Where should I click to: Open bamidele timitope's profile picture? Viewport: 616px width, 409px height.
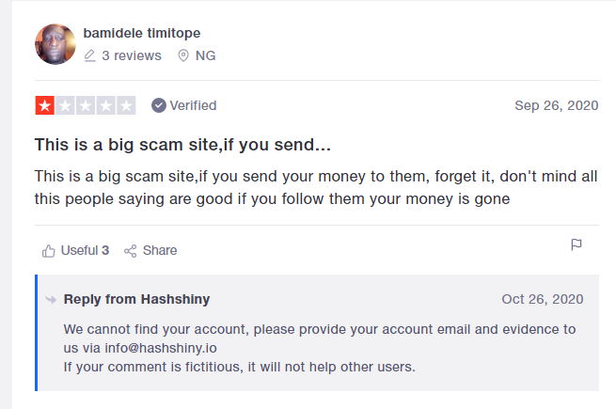[55, 44]
